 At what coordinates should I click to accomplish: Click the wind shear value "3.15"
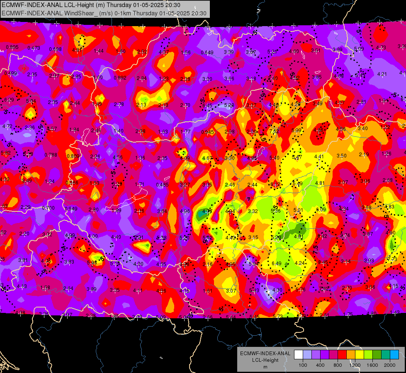point(253,237)
